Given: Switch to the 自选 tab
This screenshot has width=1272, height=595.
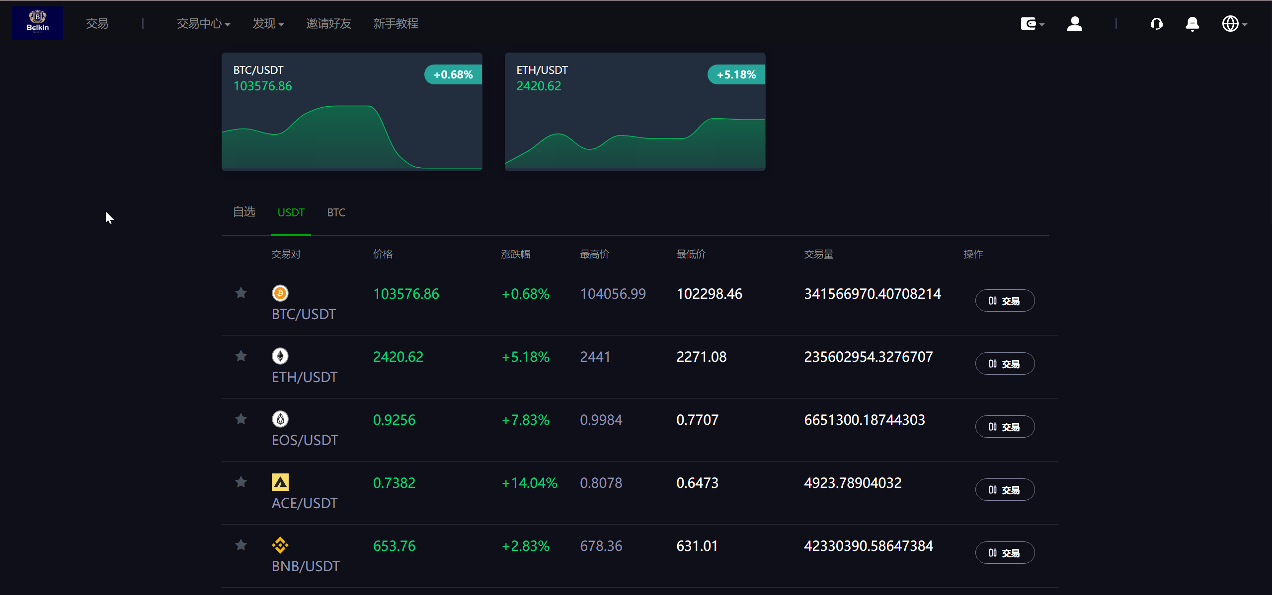Looking at the screenshot, I should [244, 212].
